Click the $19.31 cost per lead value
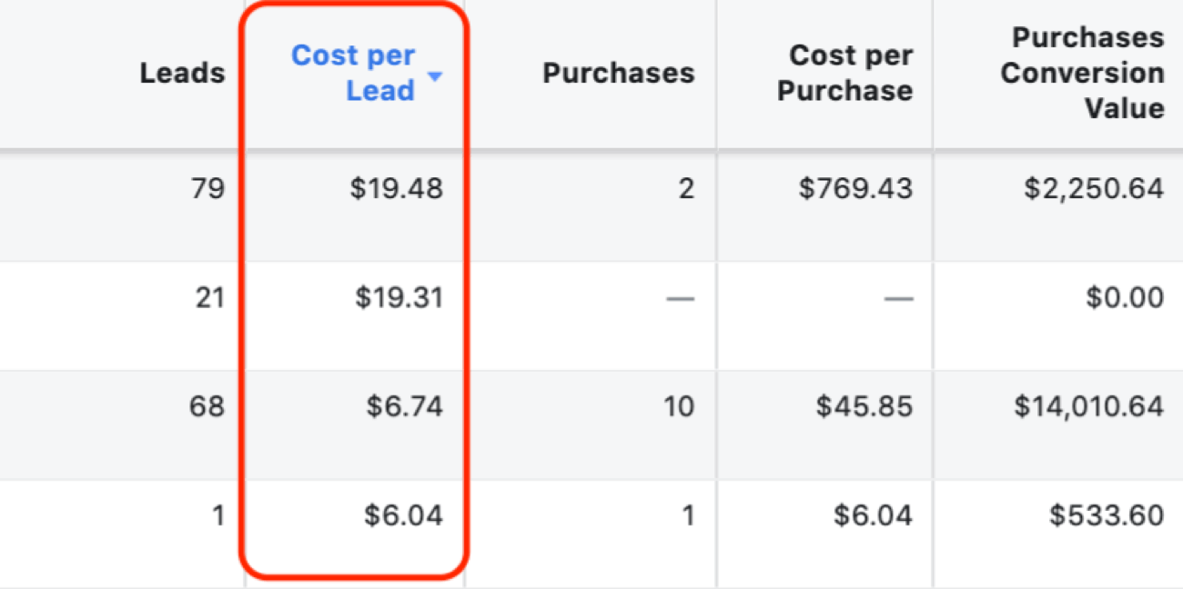The width and height of the screenshot is (1183, 589). [400, 298]
